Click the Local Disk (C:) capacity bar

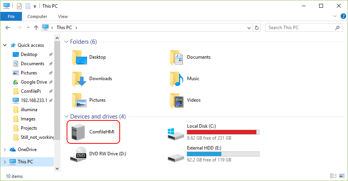pyautogui.click(x=223, y=132)
